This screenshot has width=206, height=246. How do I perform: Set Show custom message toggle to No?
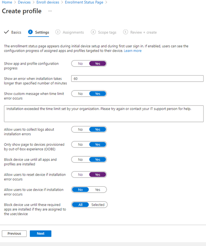coord(80,94)
